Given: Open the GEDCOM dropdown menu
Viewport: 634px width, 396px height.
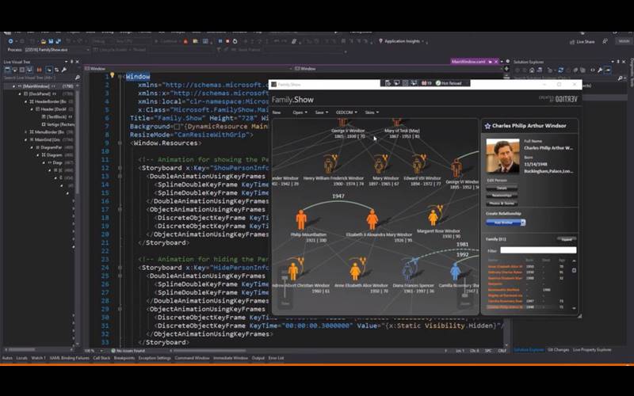Looking at the screenshot, I should point(346,112).
